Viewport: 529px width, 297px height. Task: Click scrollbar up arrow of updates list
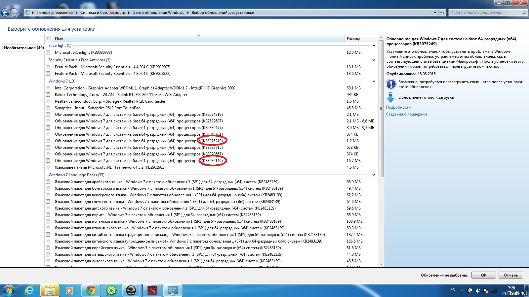[x=381, y=37]
